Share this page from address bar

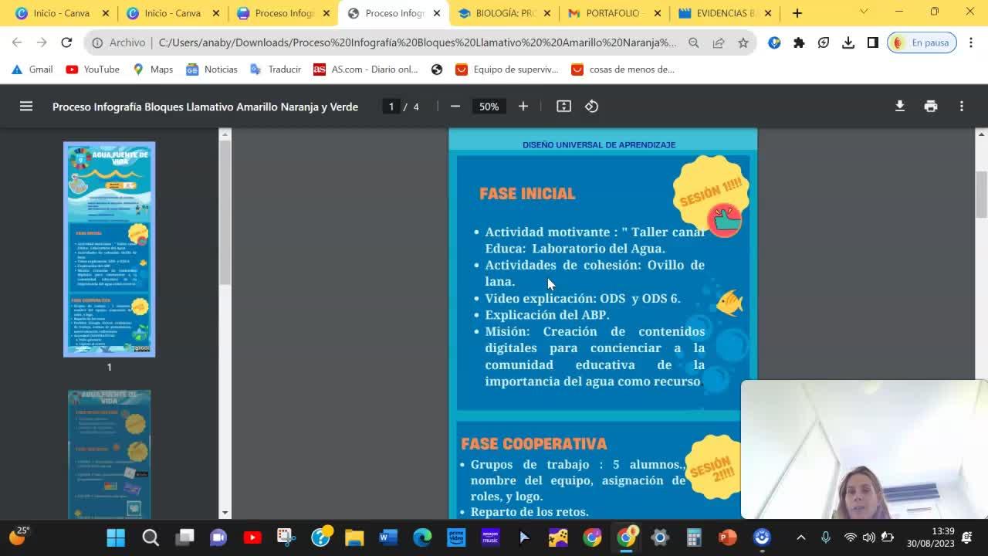click(719, 43)
